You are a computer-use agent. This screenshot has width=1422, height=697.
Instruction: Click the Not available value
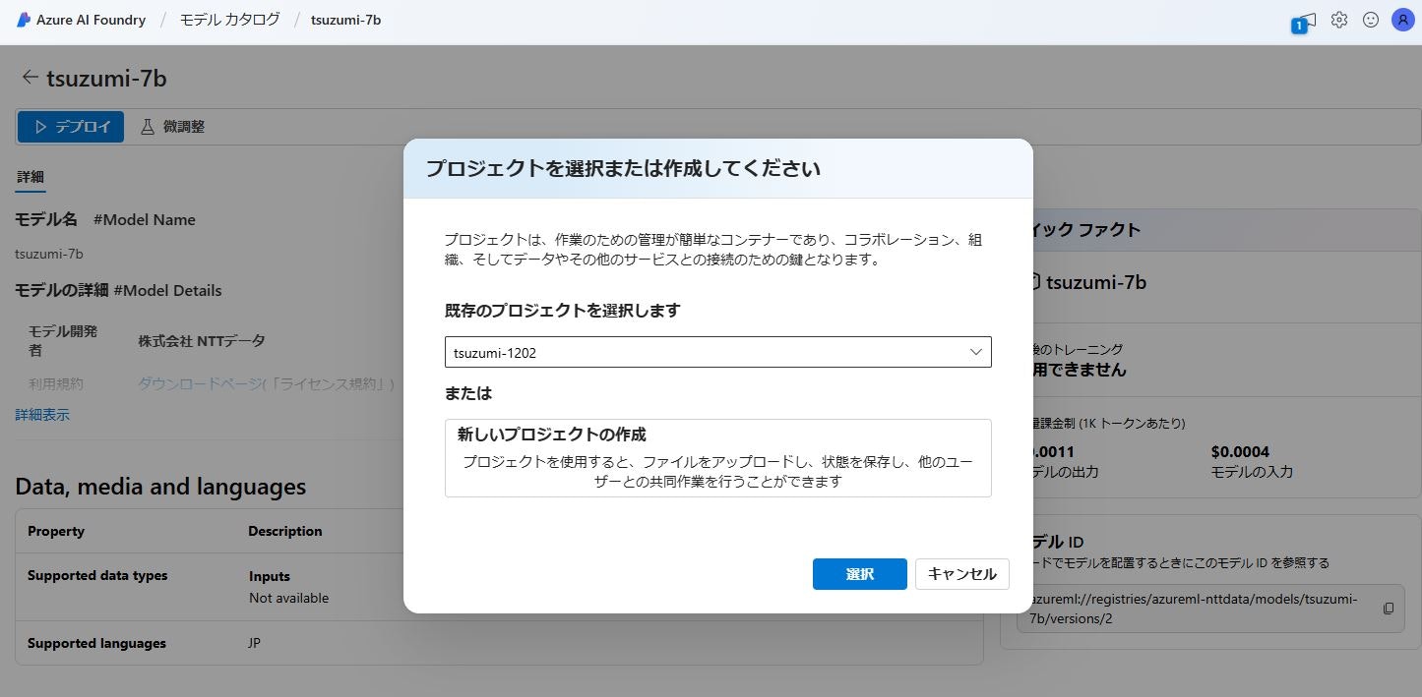289,598
